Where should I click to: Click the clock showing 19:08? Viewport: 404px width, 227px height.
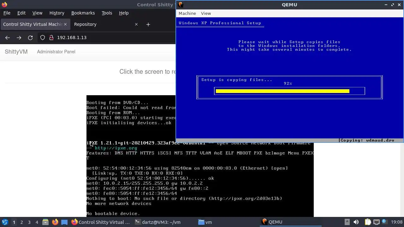point(397,222)
